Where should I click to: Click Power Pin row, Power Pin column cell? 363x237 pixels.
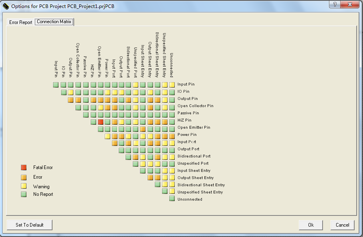(x=107, y=136)
